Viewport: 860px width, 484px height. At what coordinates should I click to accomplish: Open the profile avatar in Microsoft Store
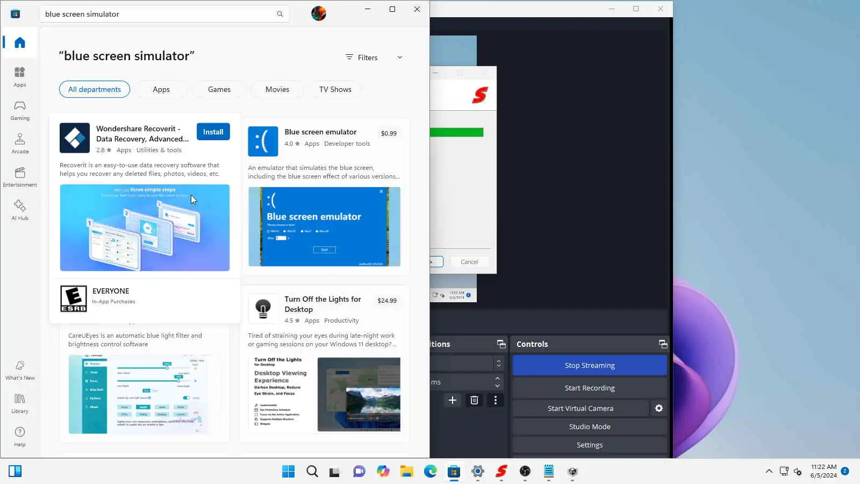pyautogui.click(x=319, y=13)
